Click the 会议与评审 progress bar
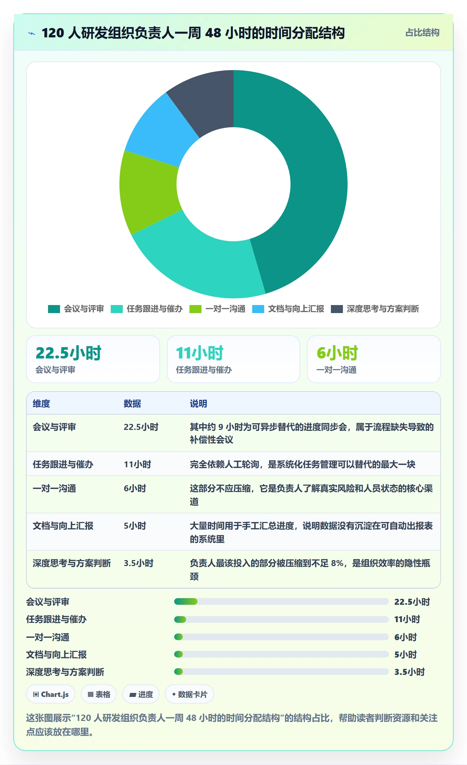The height and width of the screenshot is (765, 467). click(x=281, y=601)
